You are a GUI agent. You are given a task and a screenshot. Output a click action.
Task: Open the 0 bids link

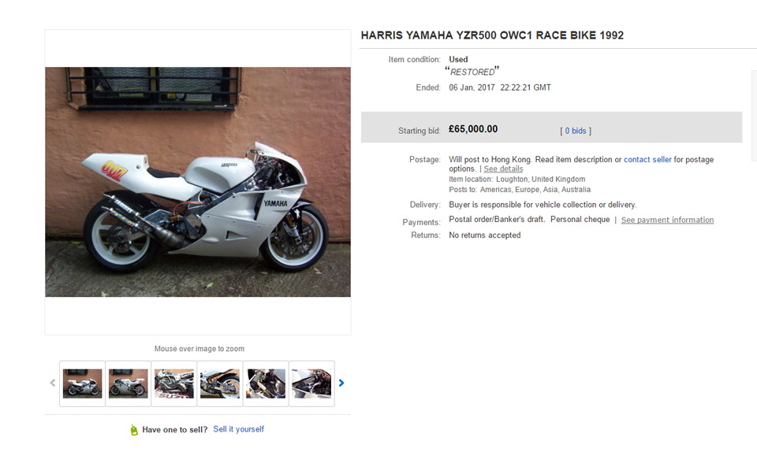[576, 131]
